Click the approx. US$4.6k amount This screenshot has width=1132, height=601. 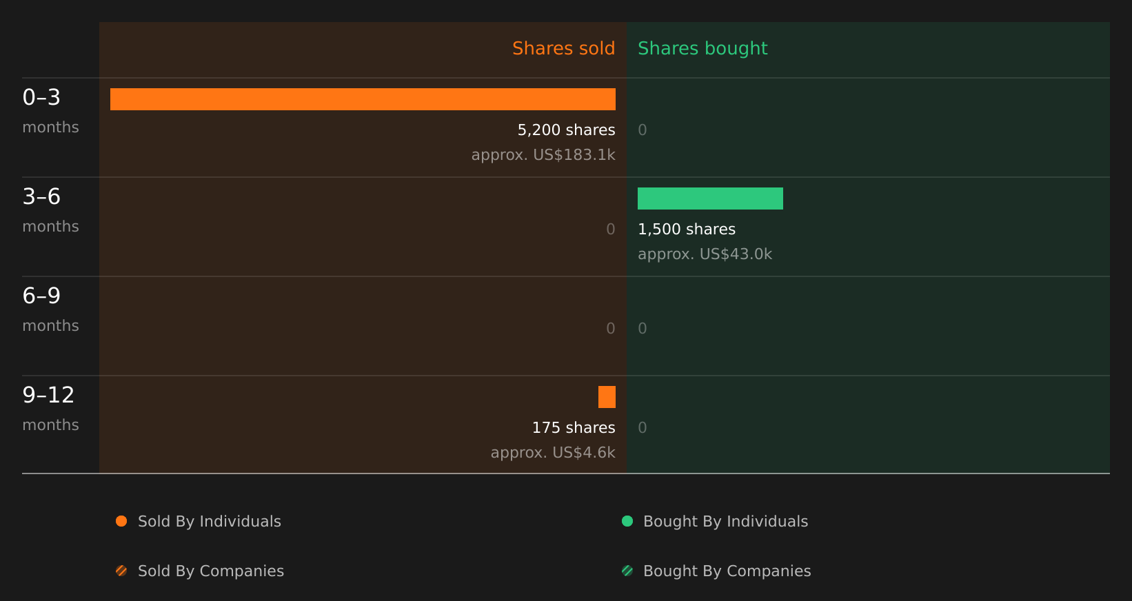[553, 453]
